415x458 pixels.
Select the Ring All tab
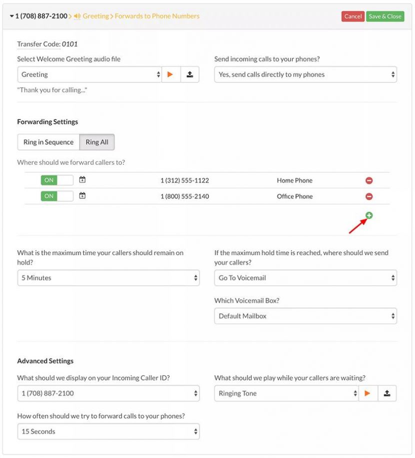point(96,142)
